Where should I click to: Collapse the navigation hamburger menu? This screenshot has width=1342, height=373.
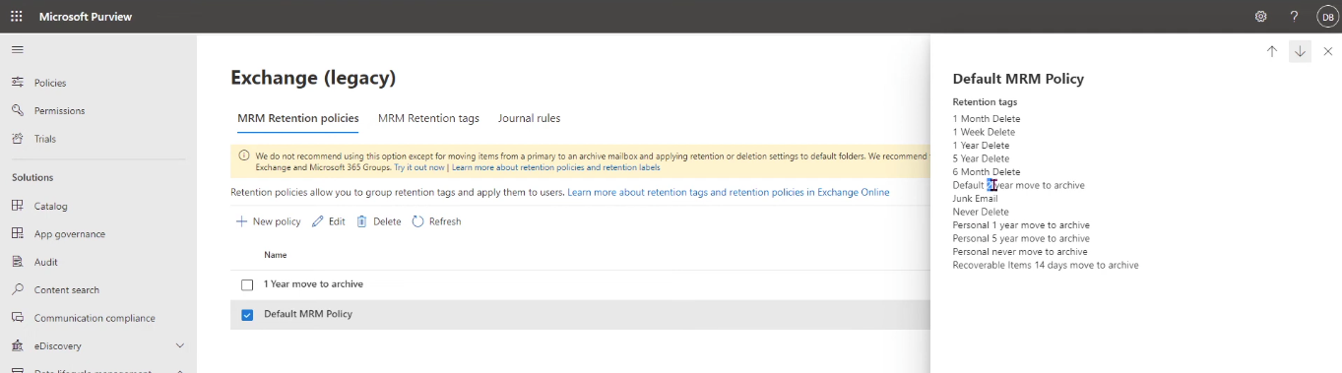(18, 49)
